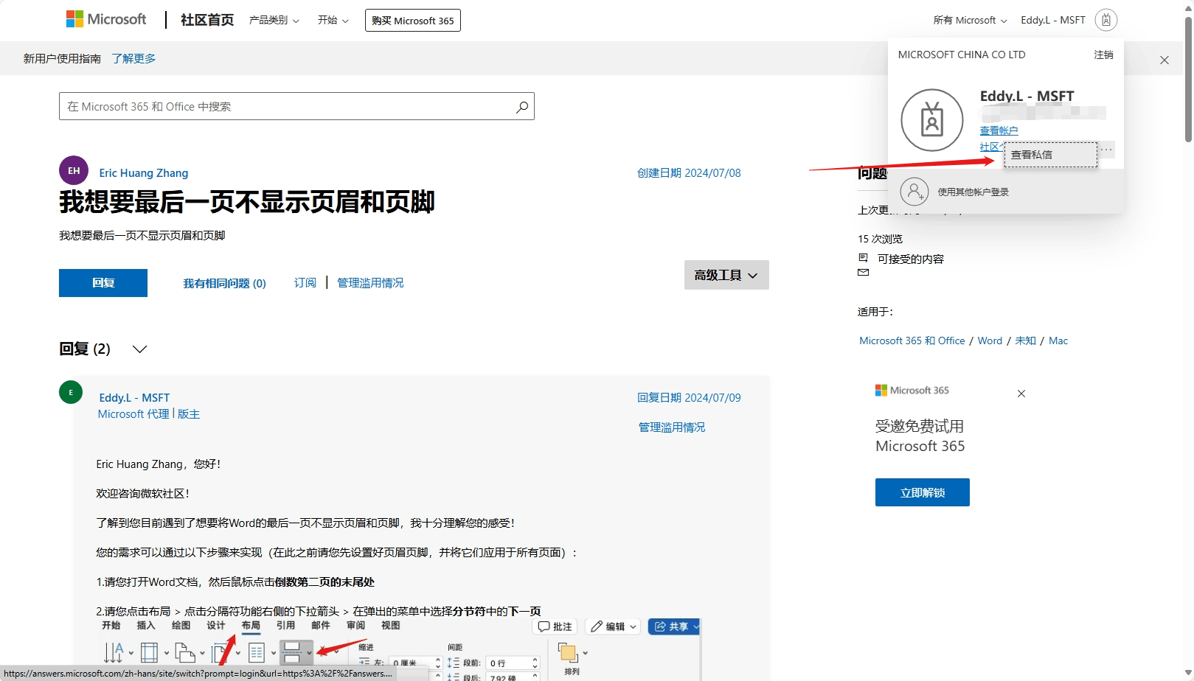Click the Eddy.L - MSFT name in the top header
This screenshot has width=1194, height=681.
pos(1053,20)
